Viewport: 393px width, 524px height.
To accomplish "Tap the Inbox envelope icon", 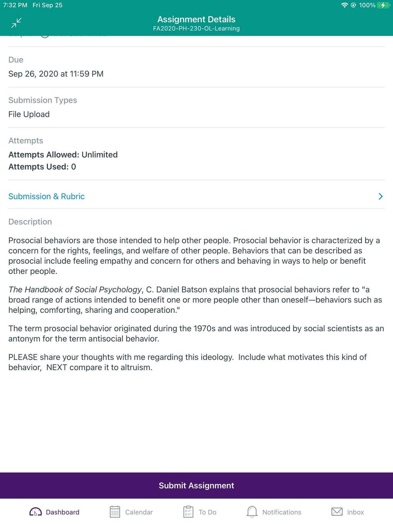I will (x=337, y=512).
